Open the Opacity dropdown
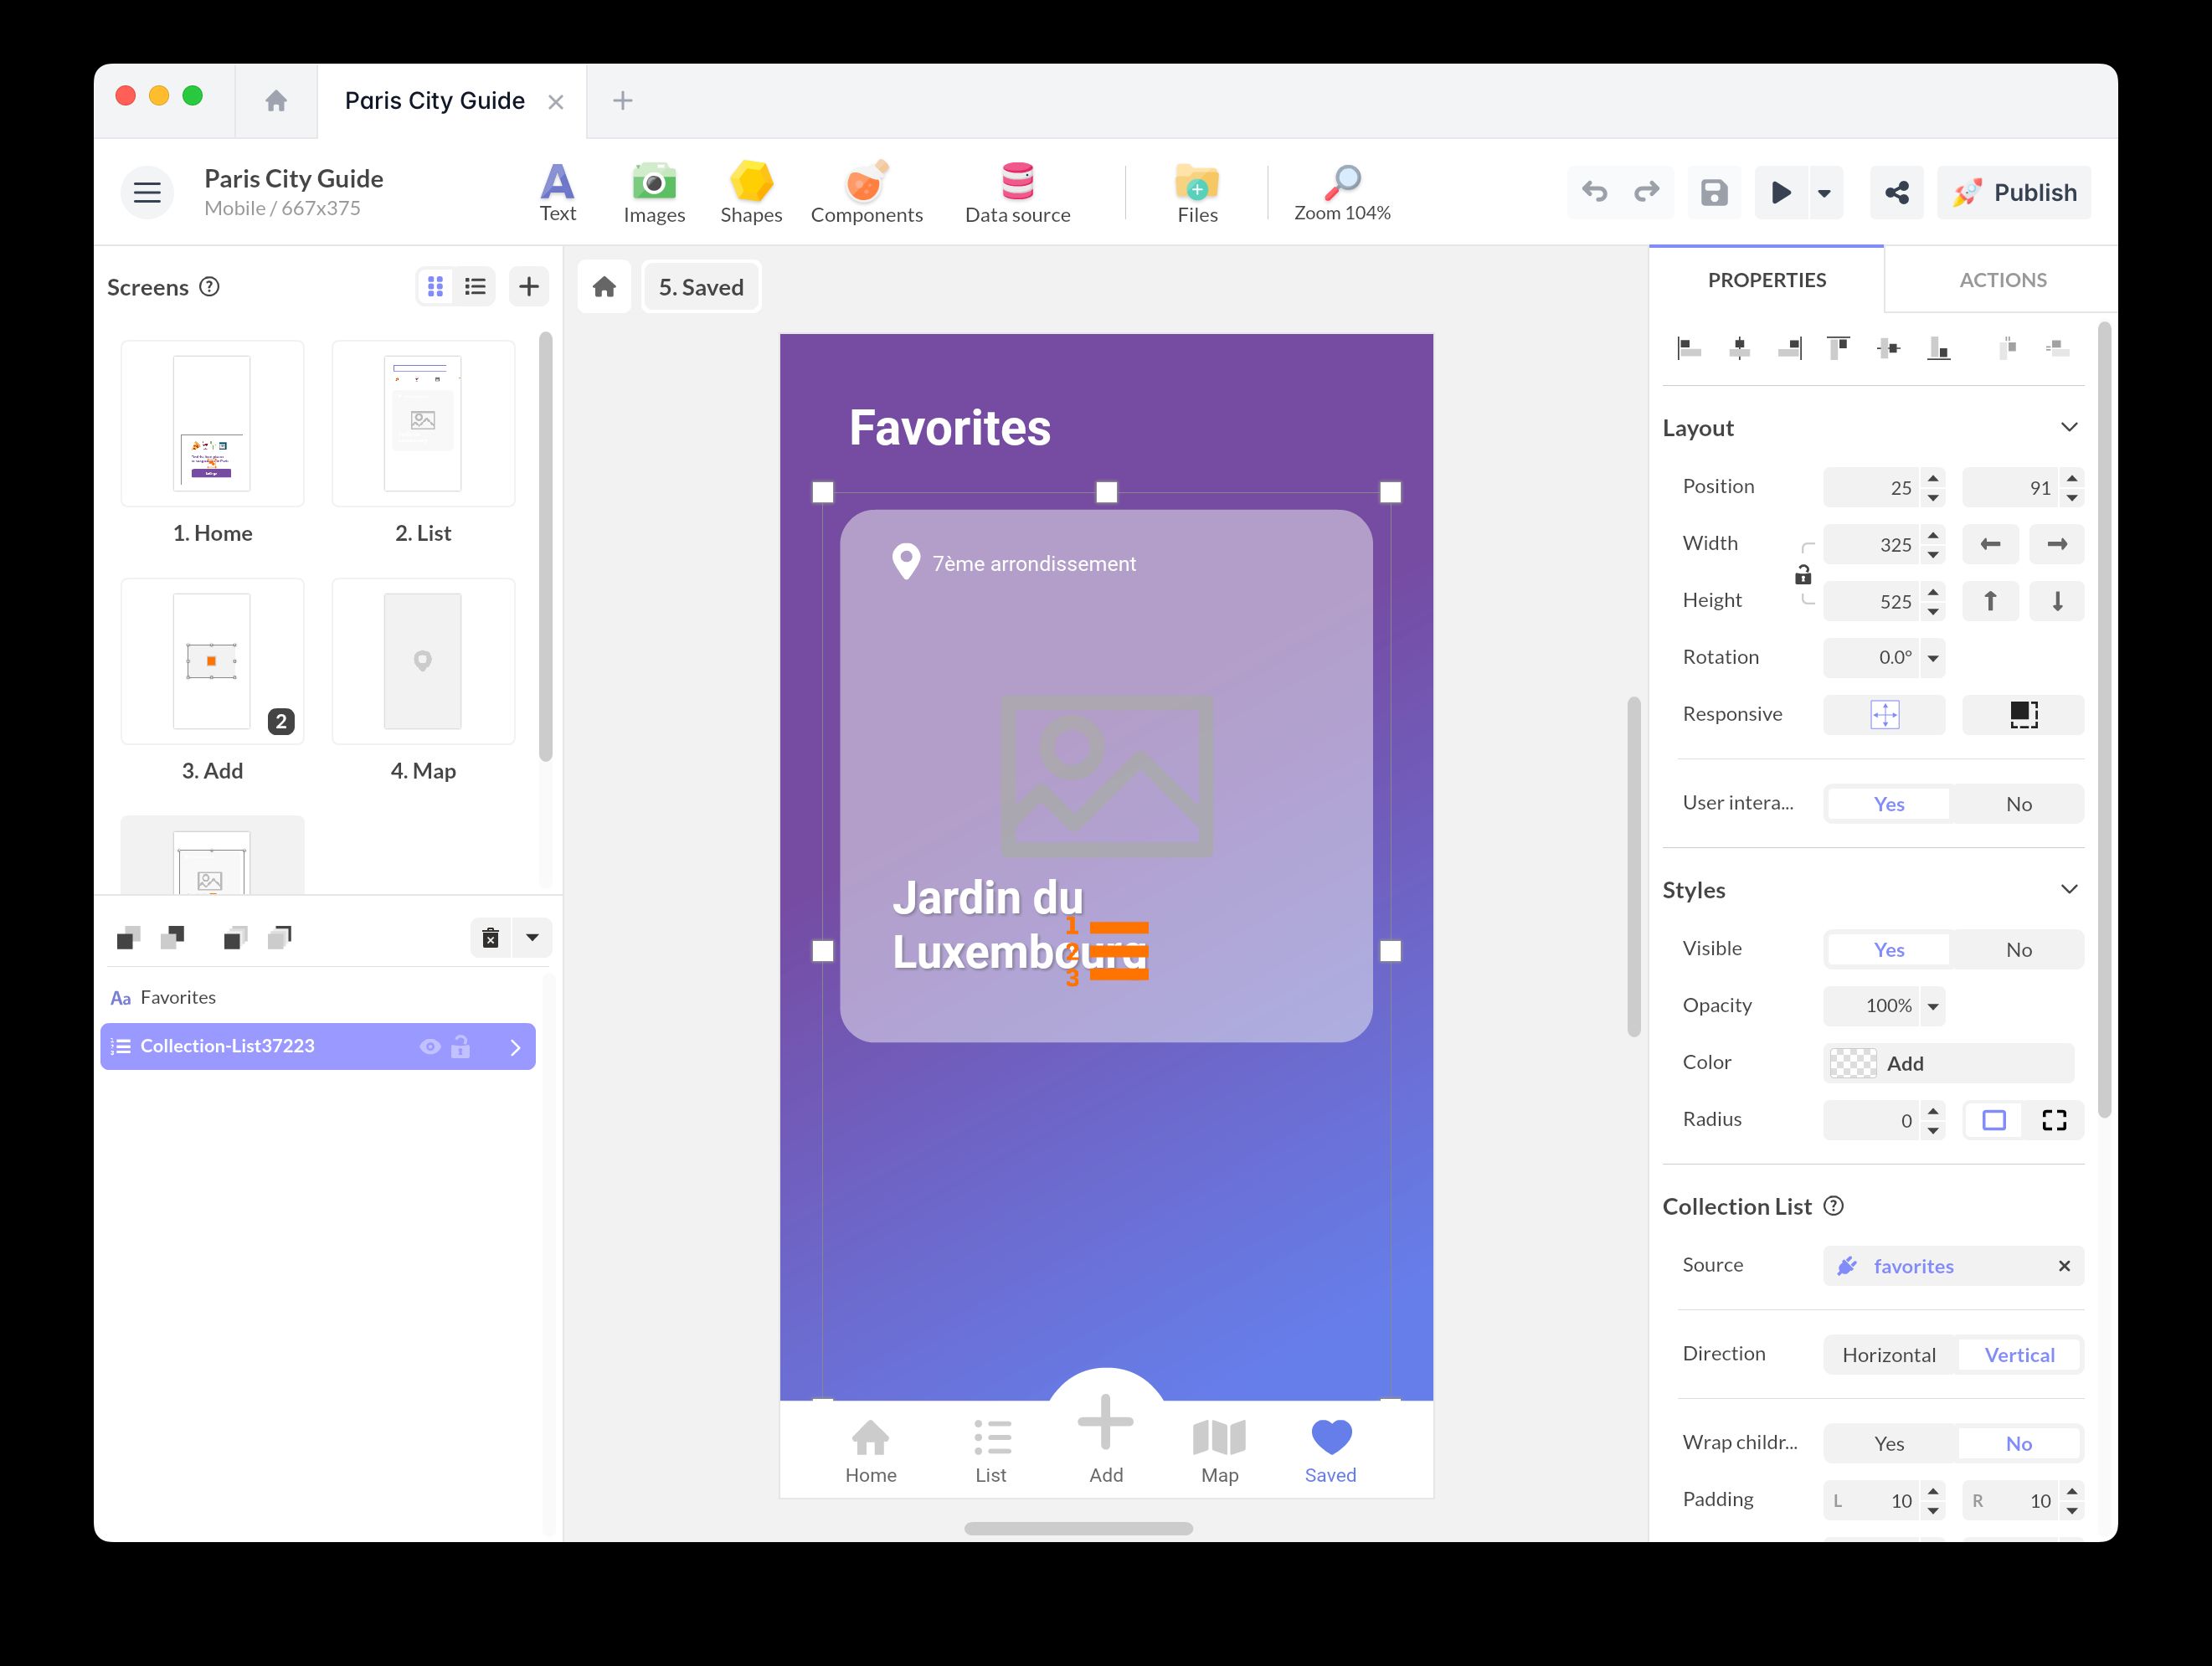 (x=1933, y=1006)
